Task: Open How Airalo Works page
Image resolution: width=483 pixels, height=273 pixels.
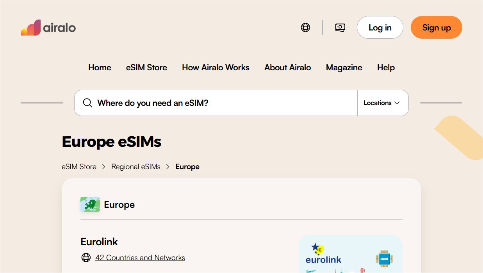Action: (216, 68)
